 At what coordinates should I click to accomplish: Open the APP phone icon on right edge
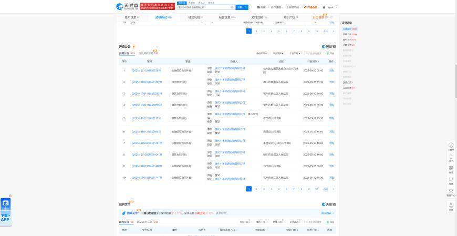[451, 158]
